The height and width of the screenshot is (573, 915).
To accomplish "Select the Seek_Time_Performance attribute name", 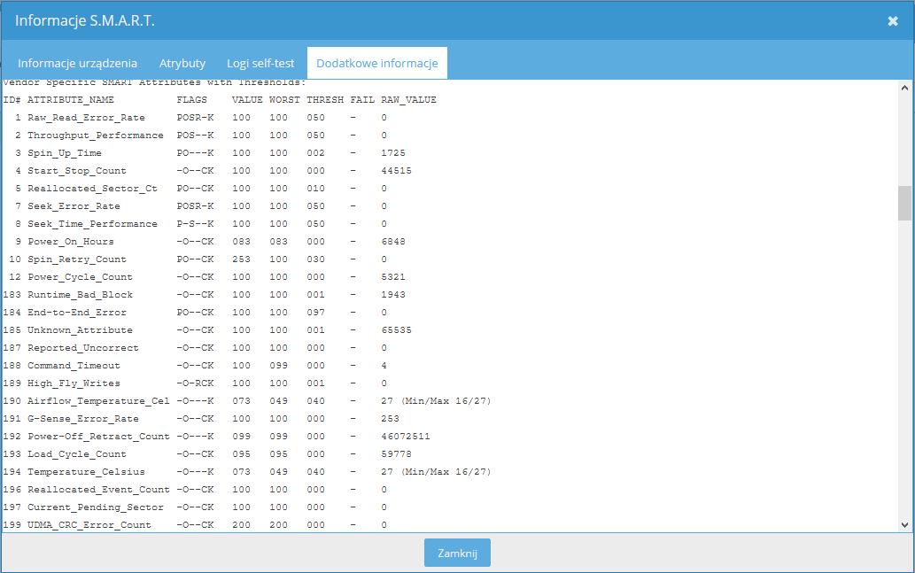I will click(x=93, y=224).
